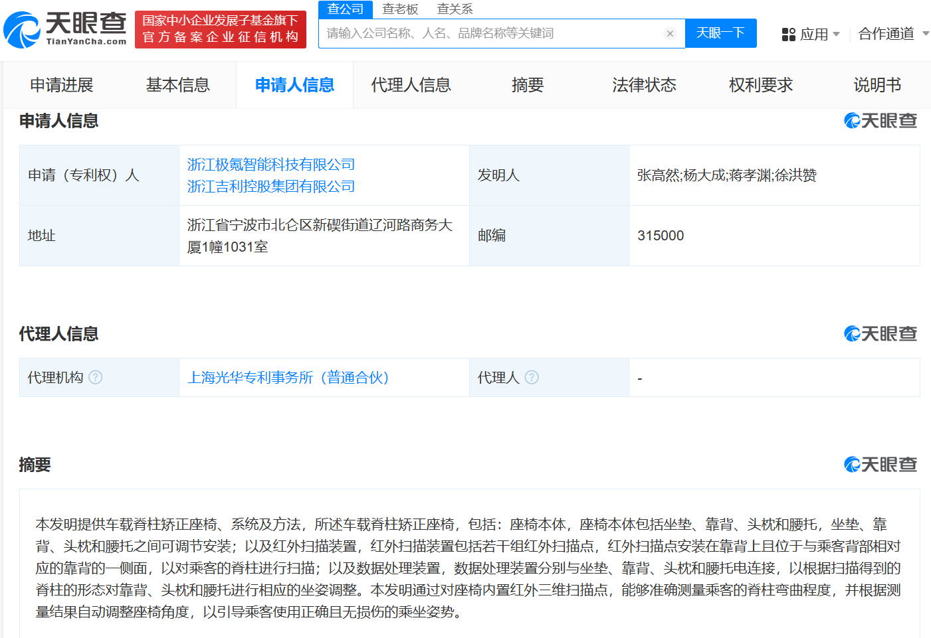Focus the company name search input field
The width and height of the screenshot is (931, 638).
point(492,34)
